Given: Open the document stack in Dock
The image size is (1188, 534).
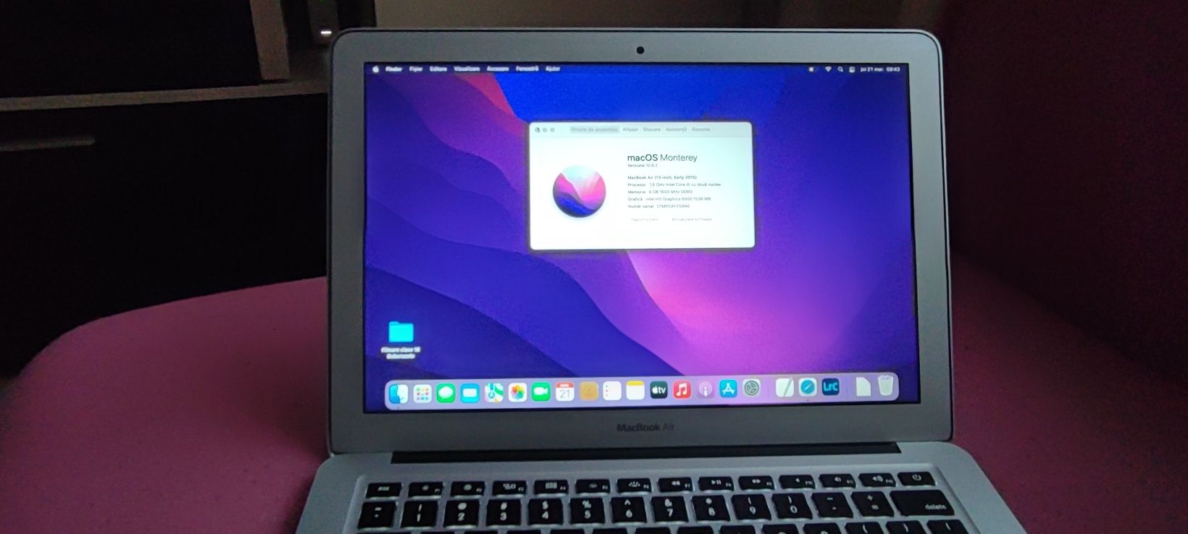Looking at the screenshot, I should pos(863,386).
